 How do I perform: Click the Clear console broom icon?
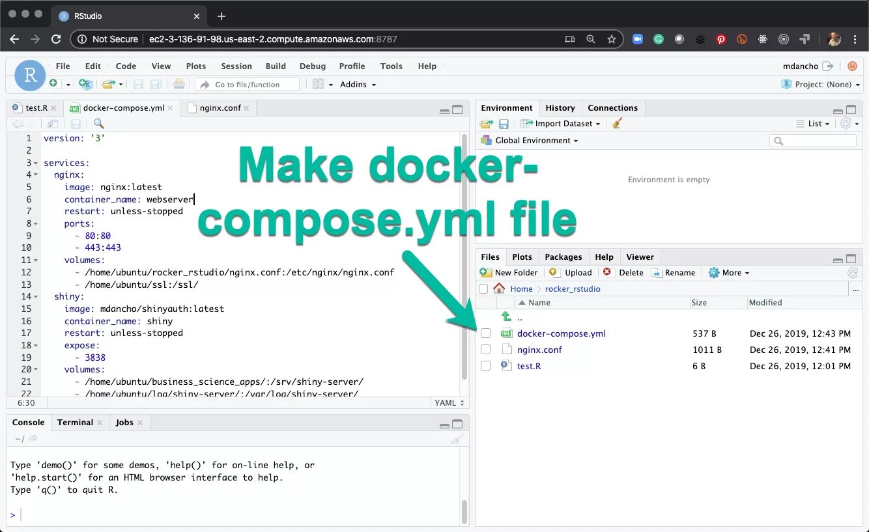458,439
